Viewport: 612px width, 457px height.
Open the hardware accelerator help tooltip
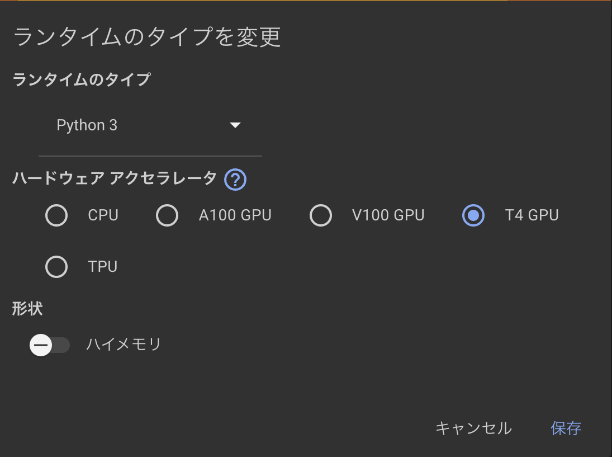(235, 180)
